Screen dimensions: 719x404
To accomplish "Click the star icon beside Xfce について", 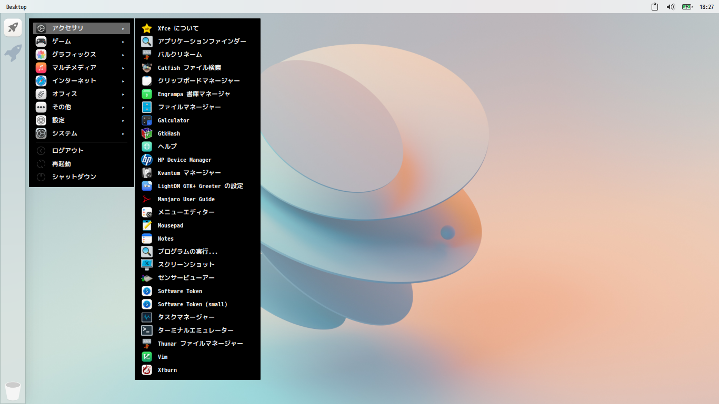I will click(x=147, y=28).
